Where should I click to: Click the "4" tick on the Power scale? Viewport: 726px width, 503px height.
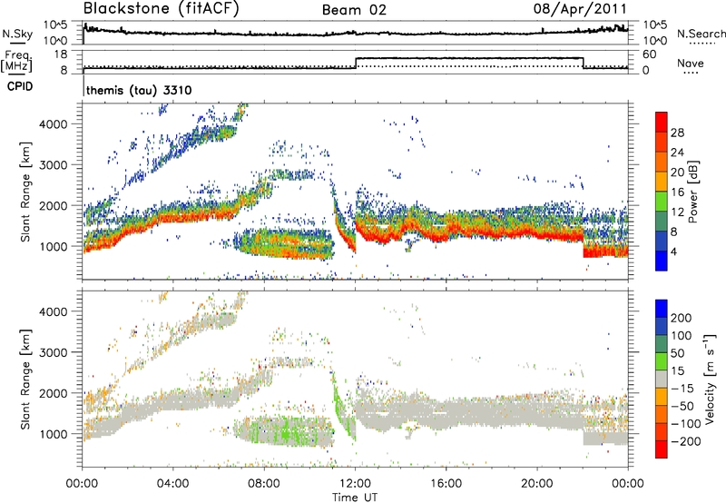point(673,252)
